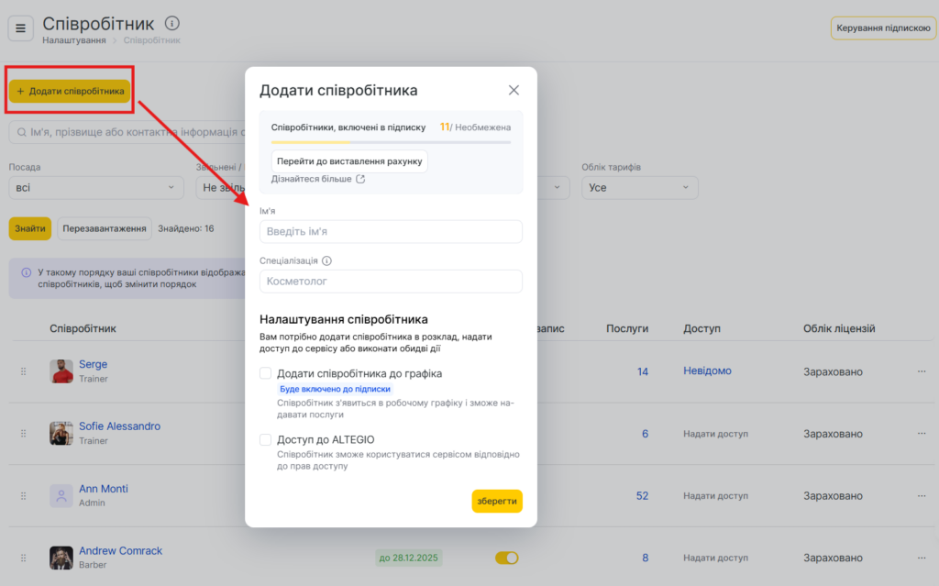Screen dimensions: 939x586
Task: Expand the Звільнені status dropdown
Action: (x=220, y=188)
